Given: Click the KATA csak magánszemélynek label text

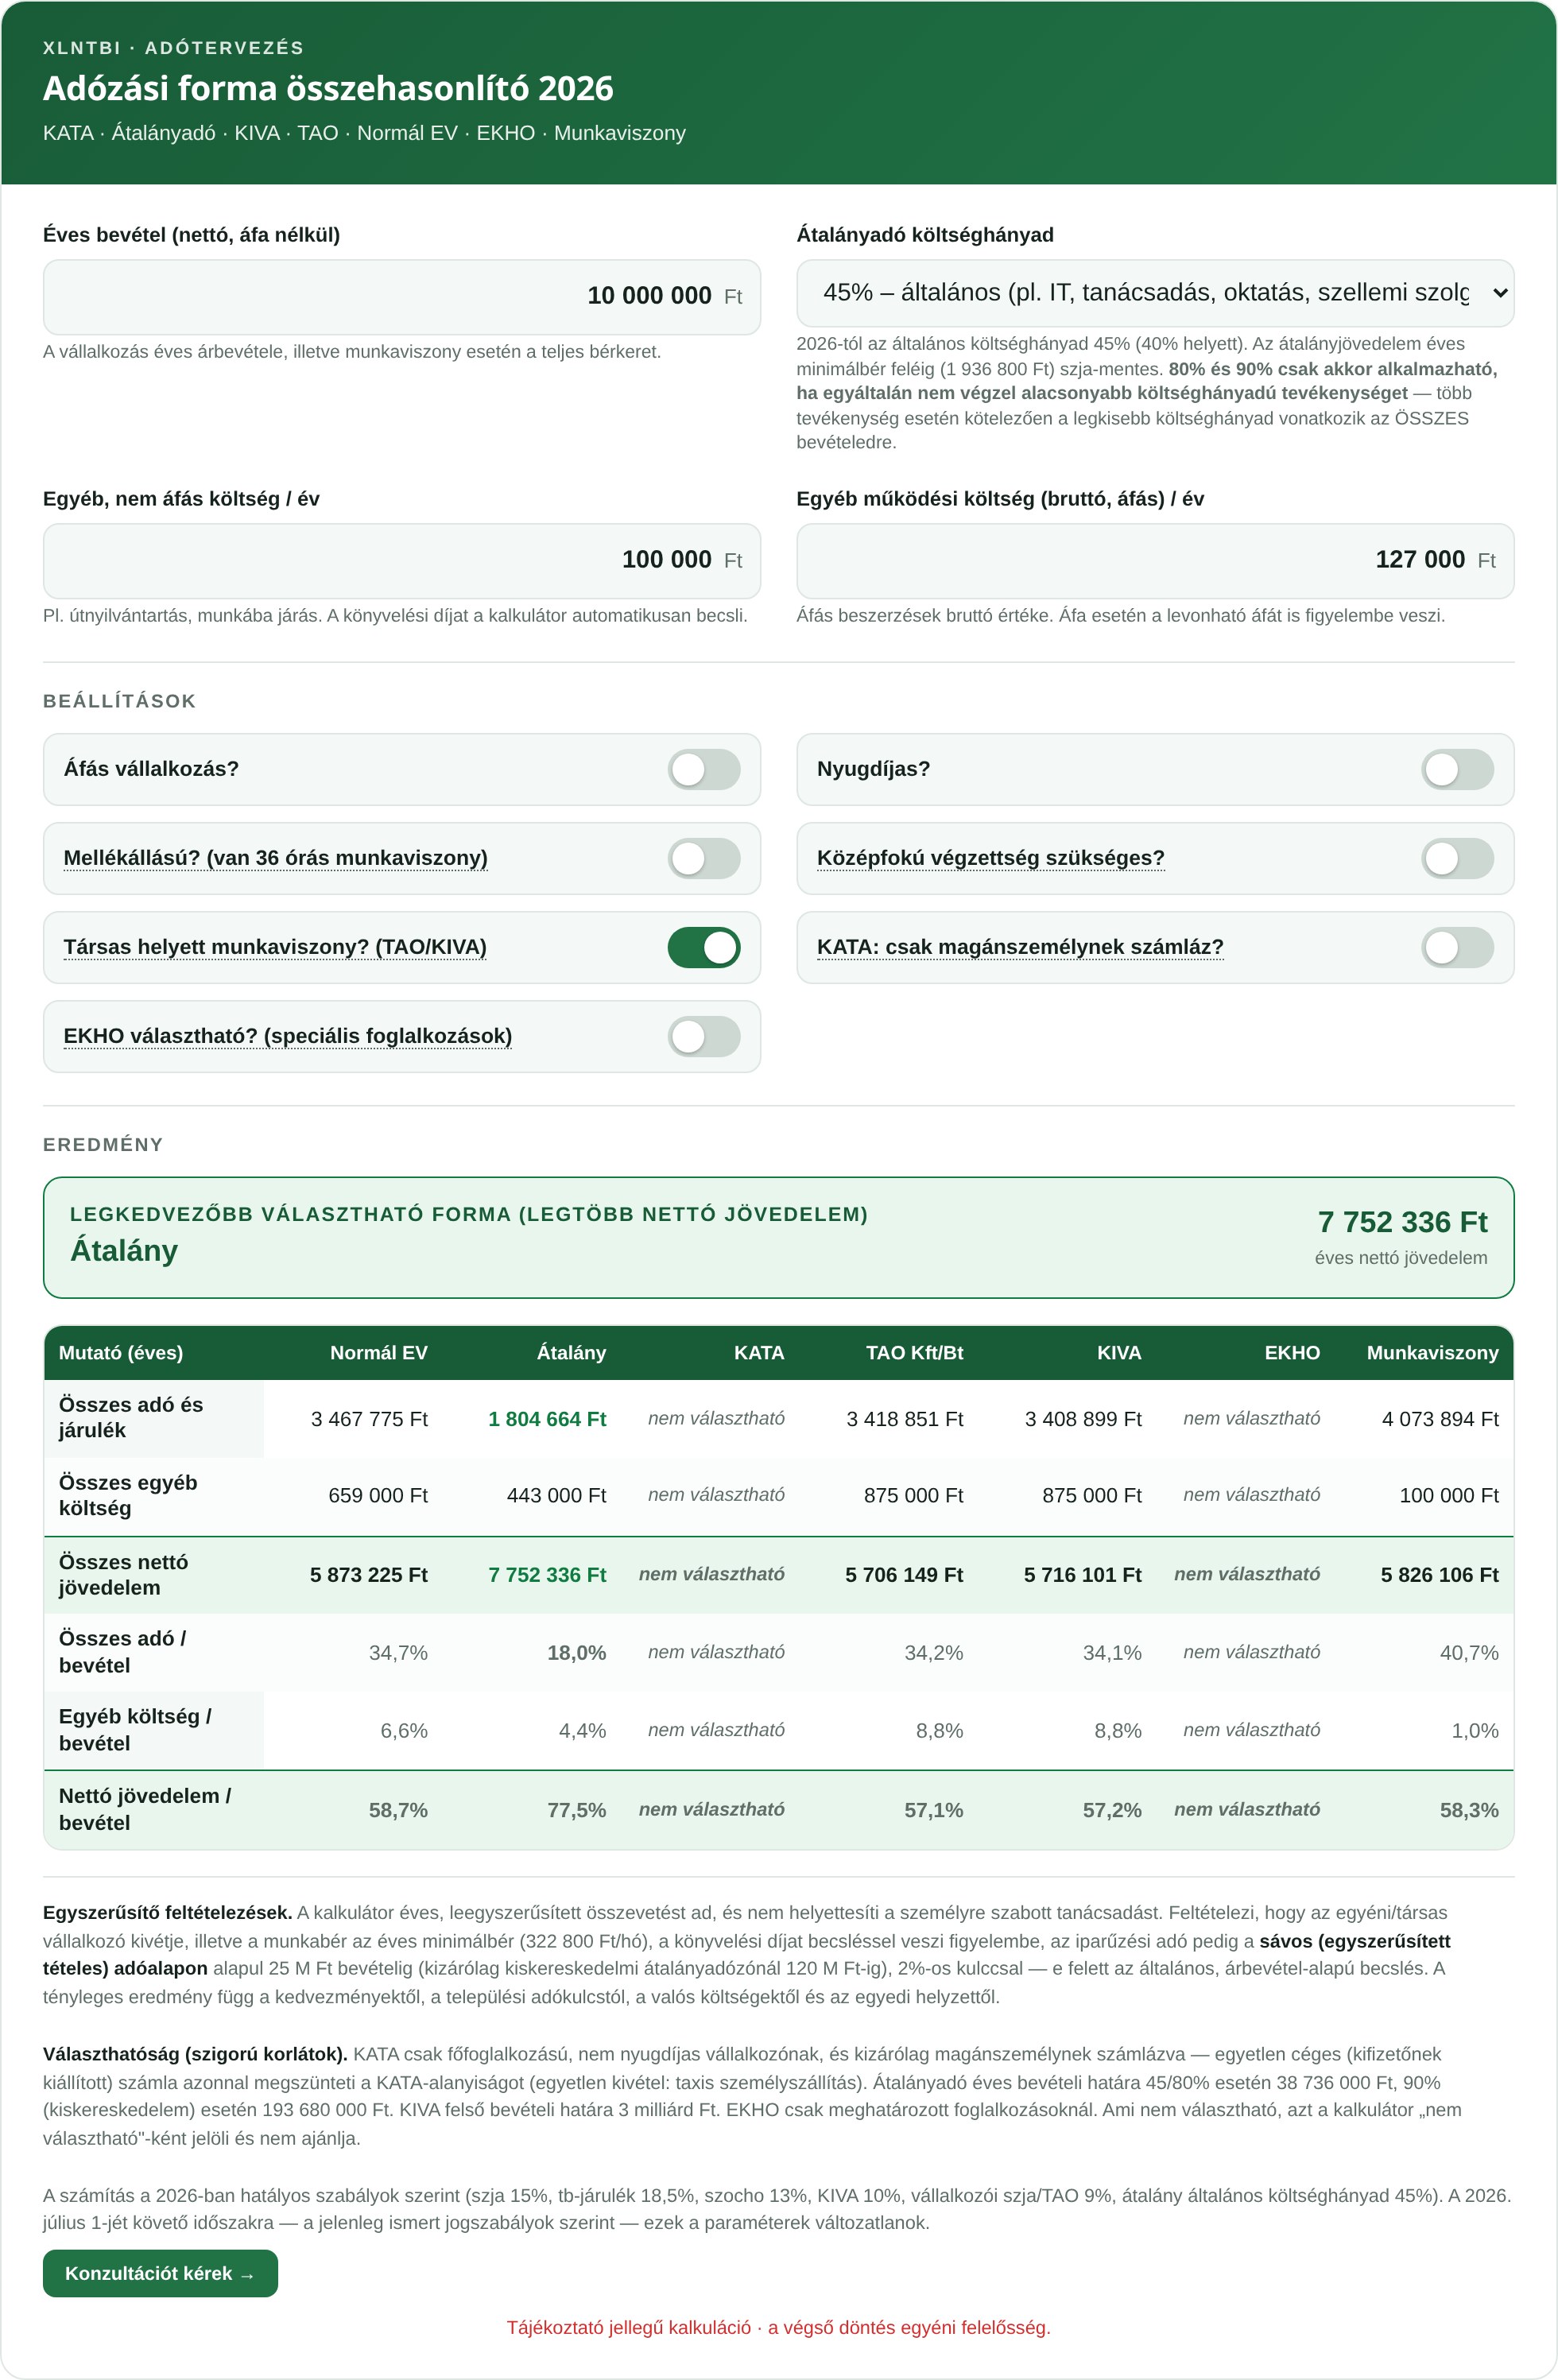Looking at the screenshot, I should tap(1020, 947).
